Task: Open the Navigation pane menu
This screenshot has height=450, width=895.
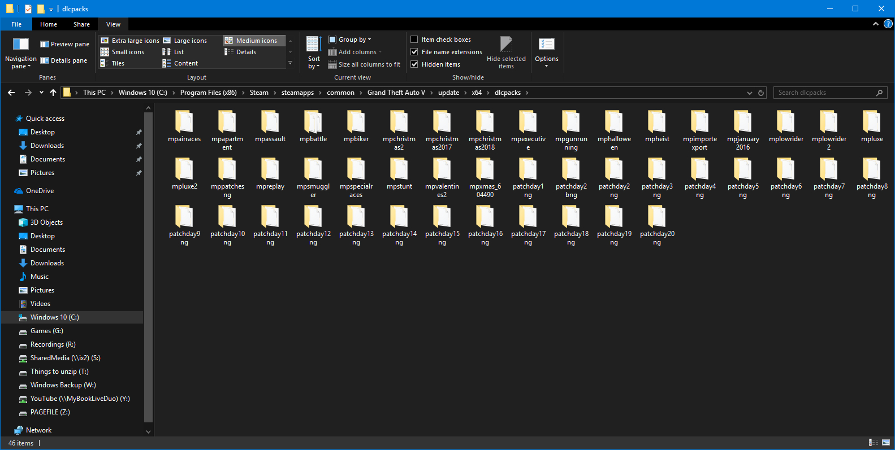Action: [x=21, y=53]
